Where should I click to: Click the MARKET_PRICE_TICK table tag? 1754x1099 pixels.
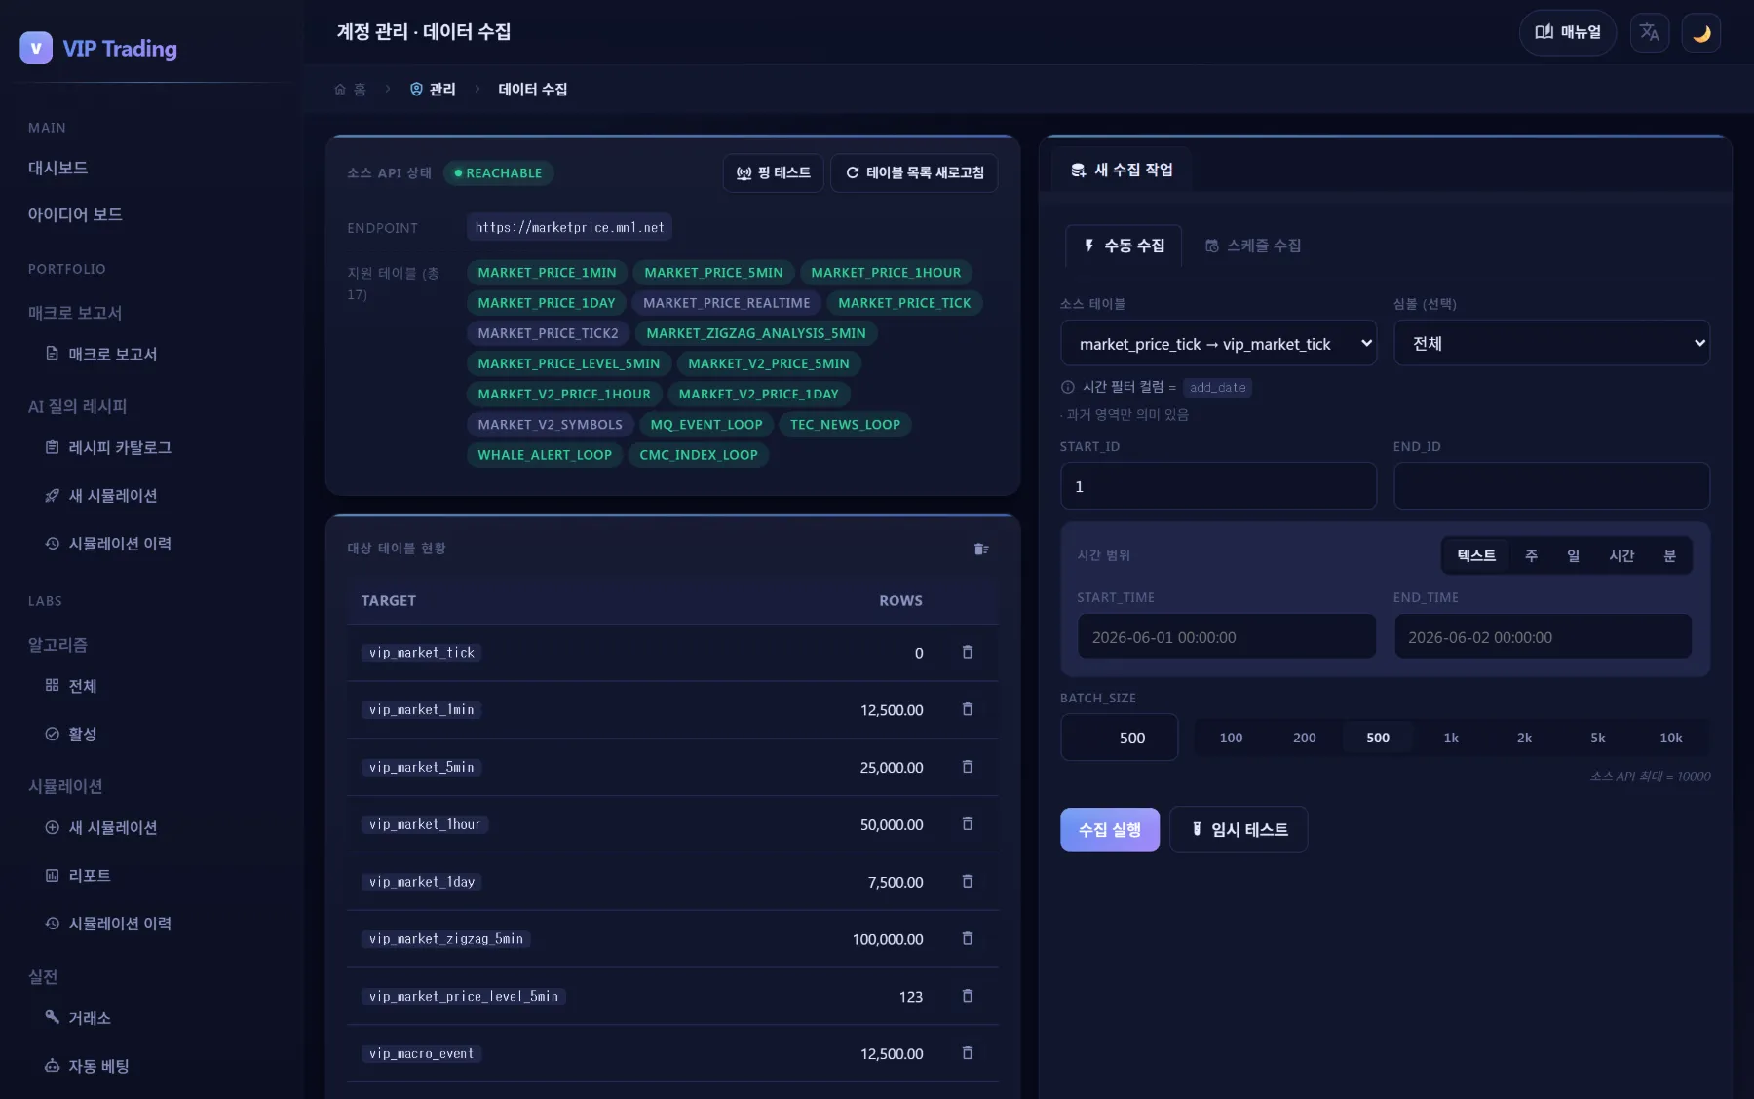point(904,303)
